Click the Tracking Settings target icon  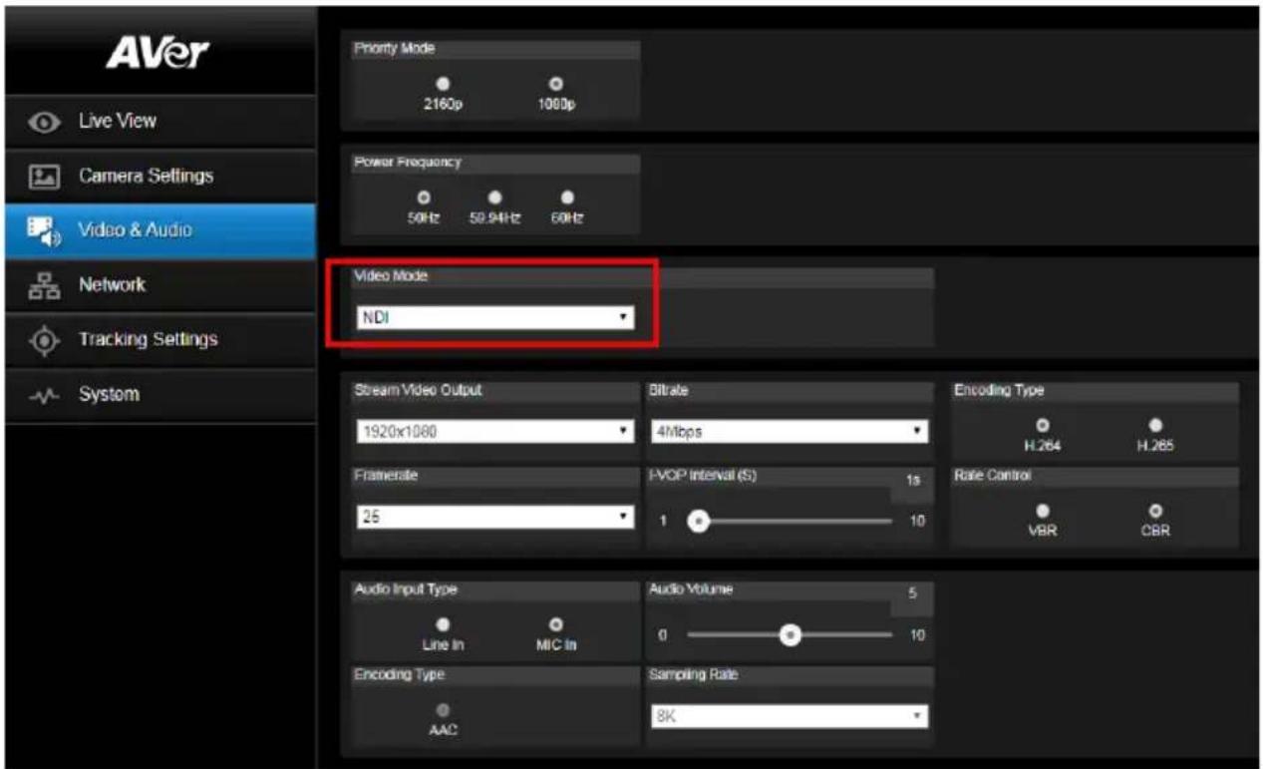(43, 340)
